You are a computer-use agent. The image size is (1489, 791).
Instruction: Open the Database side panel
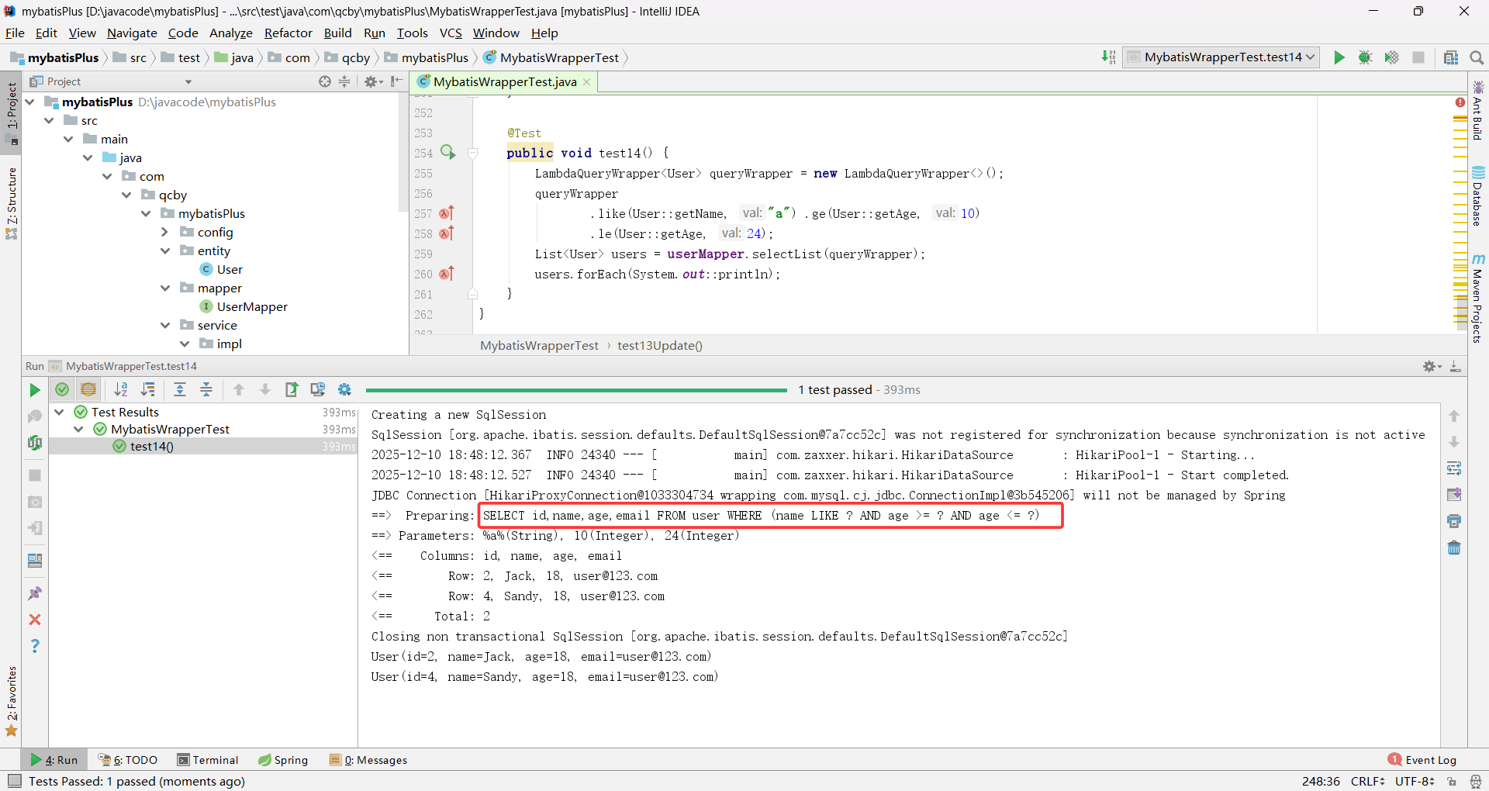pyautogui.click(x=1477, y=196)
